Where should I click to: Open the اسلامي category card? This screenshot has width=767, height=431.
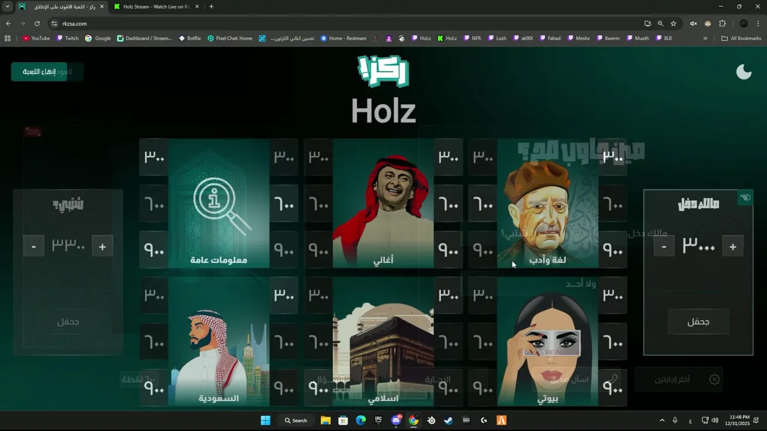[x=383, y=341]
